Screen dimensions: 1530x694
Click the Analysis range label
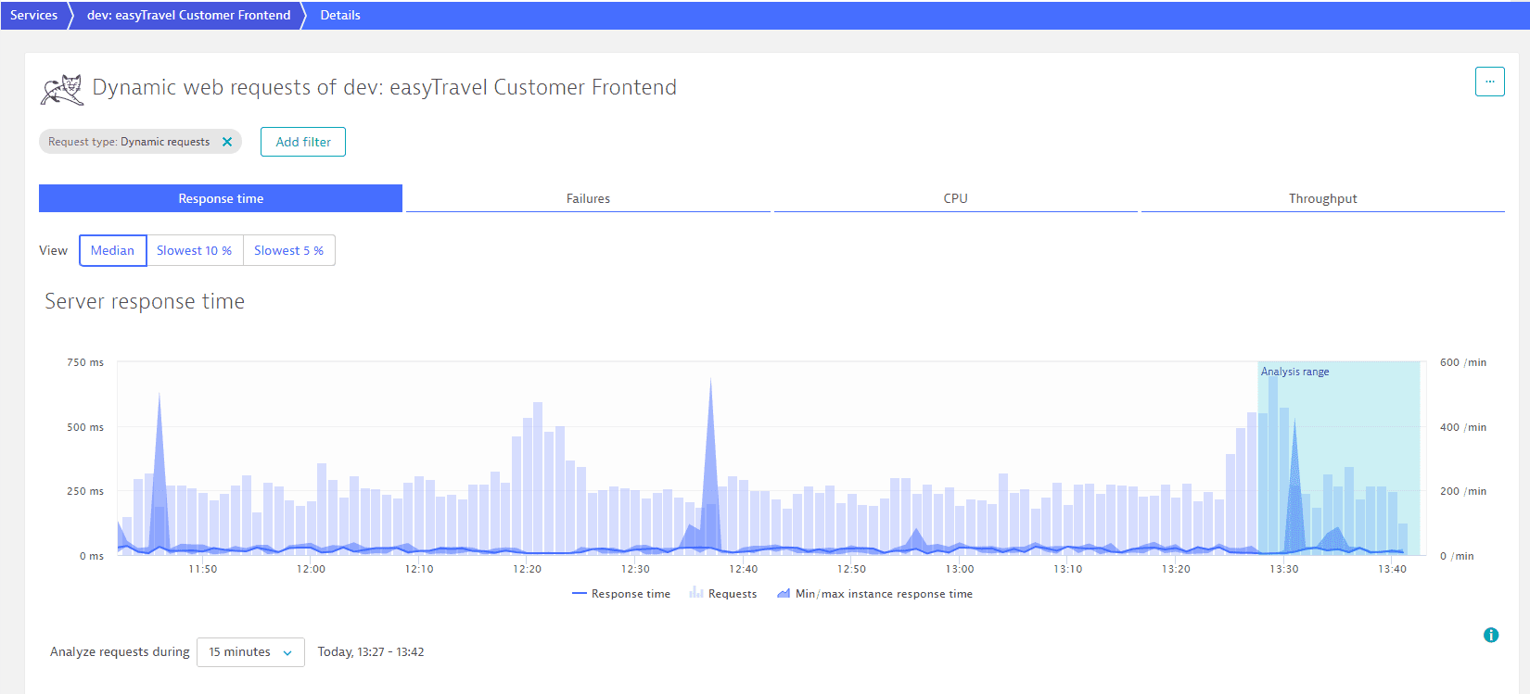(x=1294, y=372)
